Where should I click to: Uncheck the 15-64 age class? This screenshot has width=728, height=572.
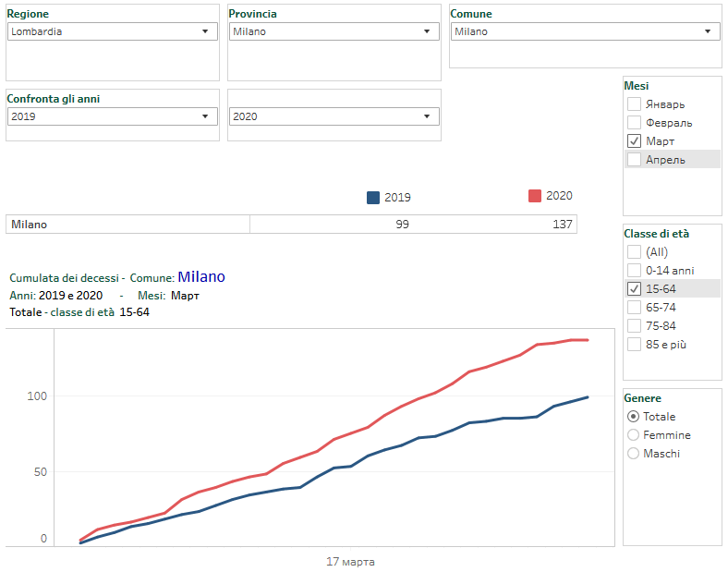pyautogui.click(x=634, y=289)
